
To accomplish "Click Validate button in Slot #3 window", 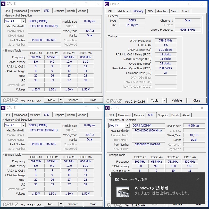I will point(73,204).
